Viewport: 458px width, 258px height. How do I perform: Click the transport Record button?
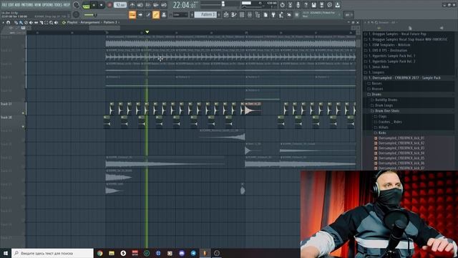click(x=109, y=5)
